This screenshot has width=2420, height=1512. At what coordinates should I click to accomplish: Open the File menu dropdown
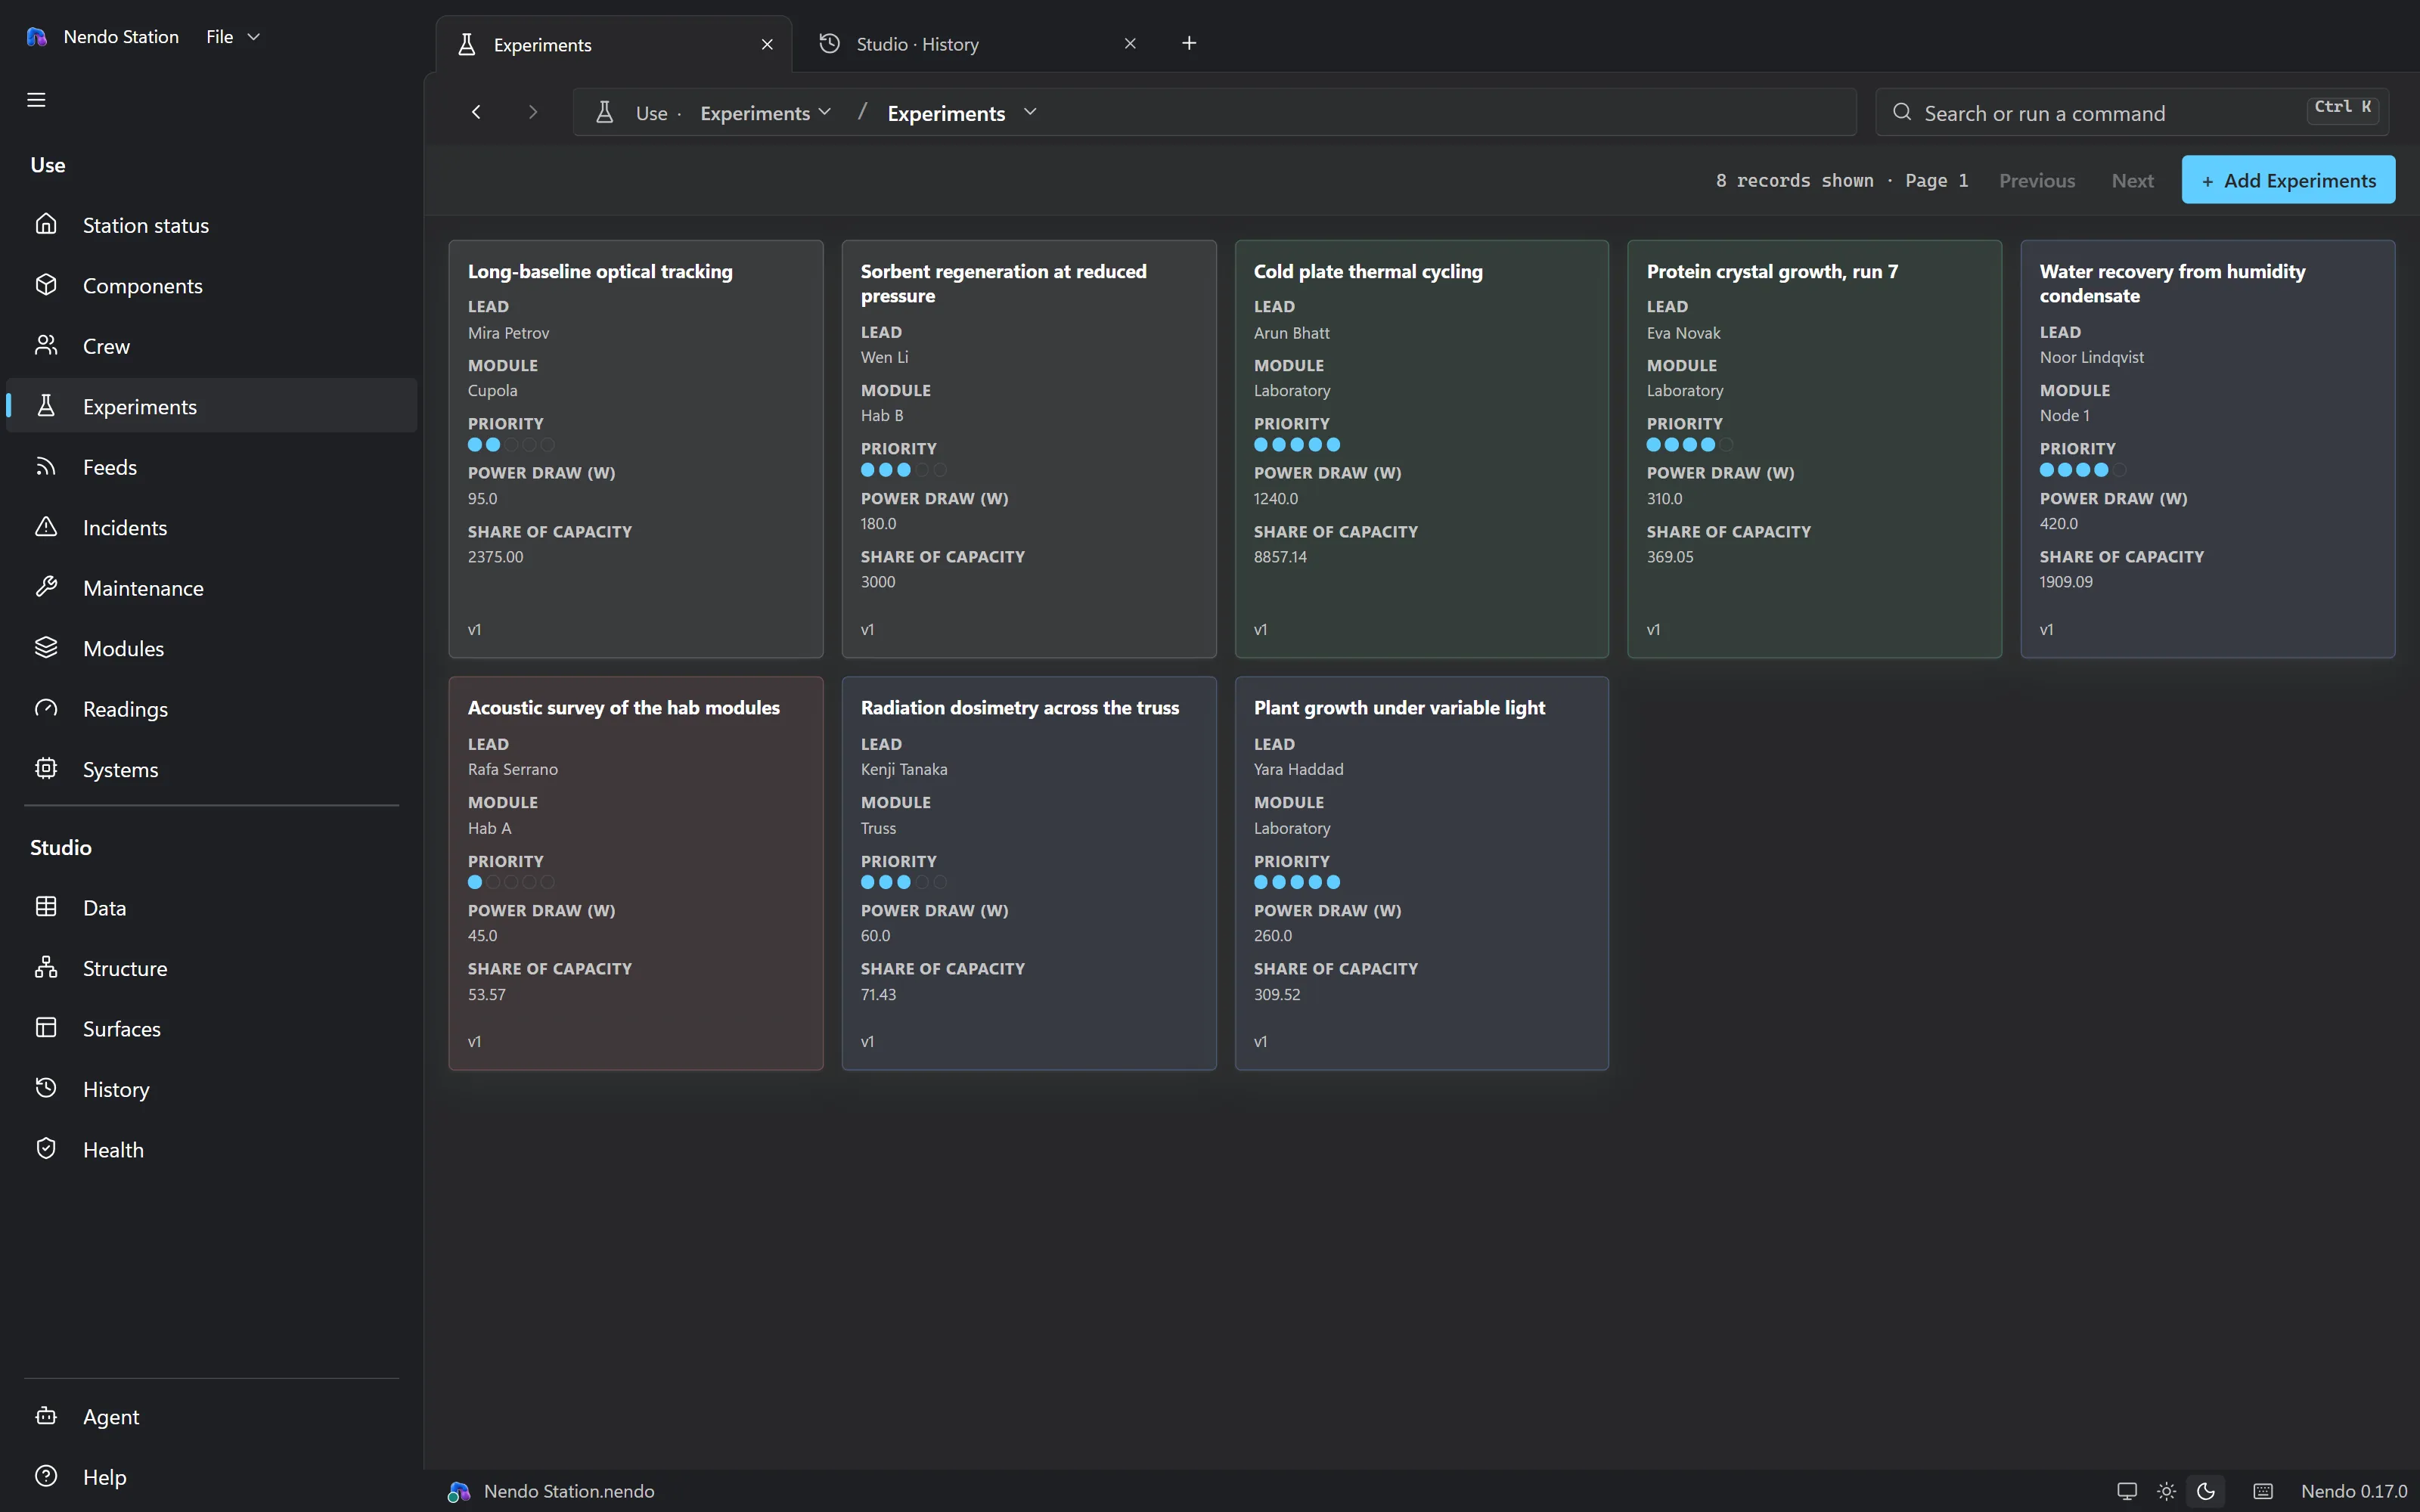pos(233,37)
